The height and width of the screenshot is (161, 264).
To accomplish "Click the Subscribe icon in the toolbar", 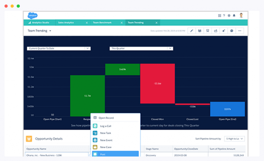I will click(x=224, y=31).
